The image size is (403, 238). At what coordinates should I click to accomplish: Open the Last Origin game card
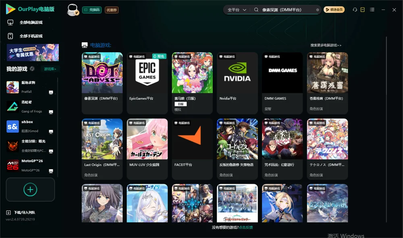(x=102, y=149)
